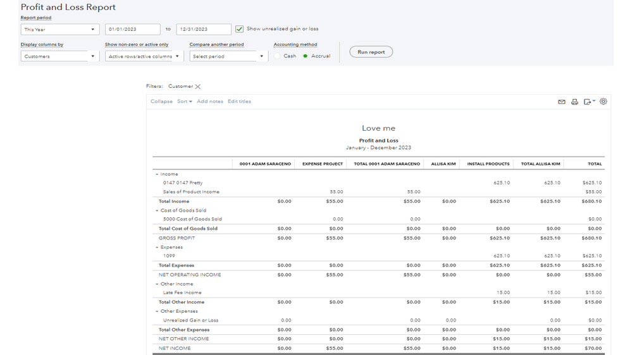This screenshot has width=632, height=355.
Task: Open the Compare another period dropdown
Action: point(228,56)
